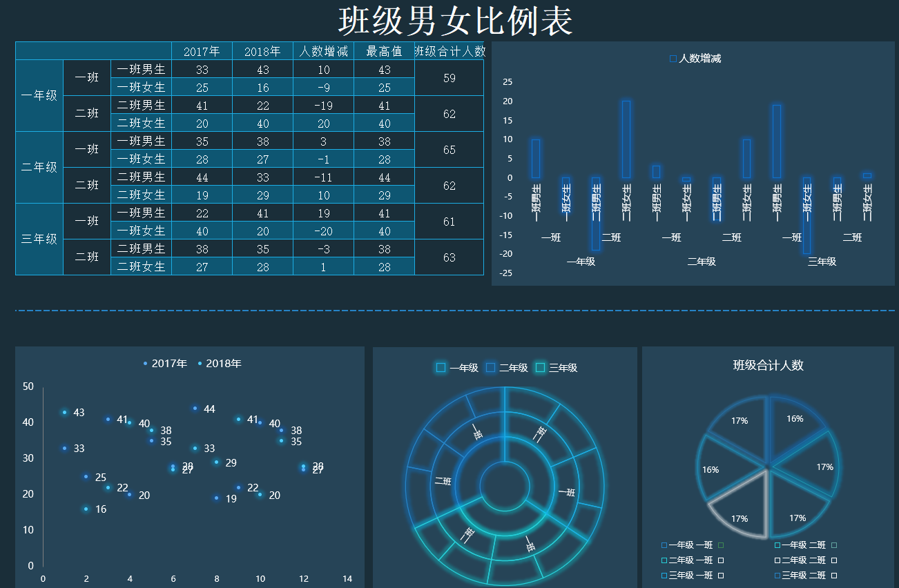Screen dimensions: 899x588
Task: Click the scatter point labeled 19
Action: (x=217, y=498)
